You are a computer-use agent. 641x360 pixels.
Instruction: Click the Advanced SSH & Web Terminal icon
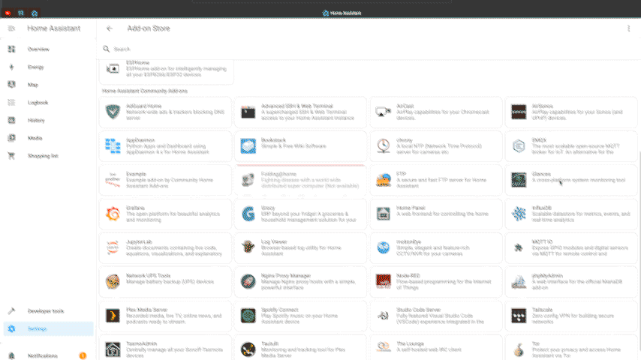tap(248, 112)
